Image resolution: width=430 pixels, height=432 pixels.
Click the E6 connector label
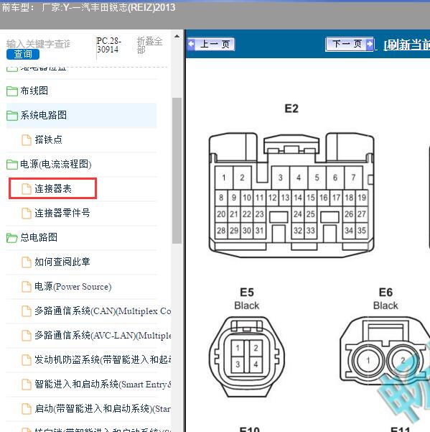click(385, 292)
